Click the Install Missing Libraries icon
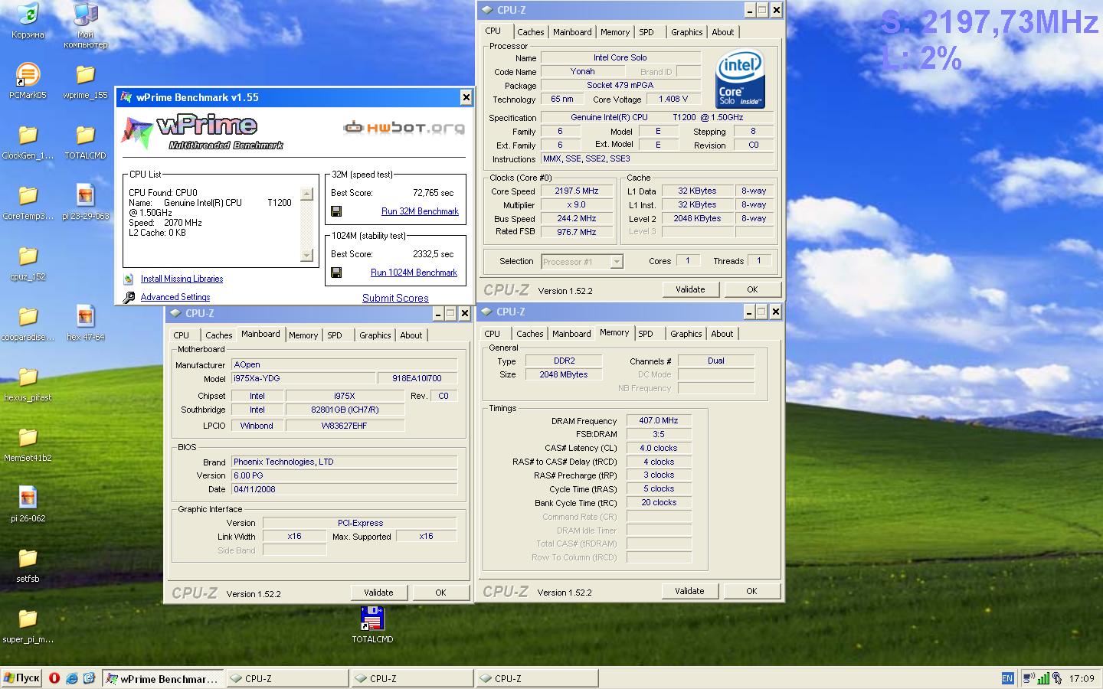1103x689 pixels. pyautogui.click(x=129, y=279)
